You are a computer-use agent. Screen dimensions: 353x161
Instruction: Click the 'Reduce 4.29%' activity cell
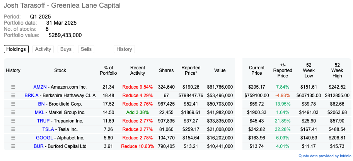(x=138, y=96)
